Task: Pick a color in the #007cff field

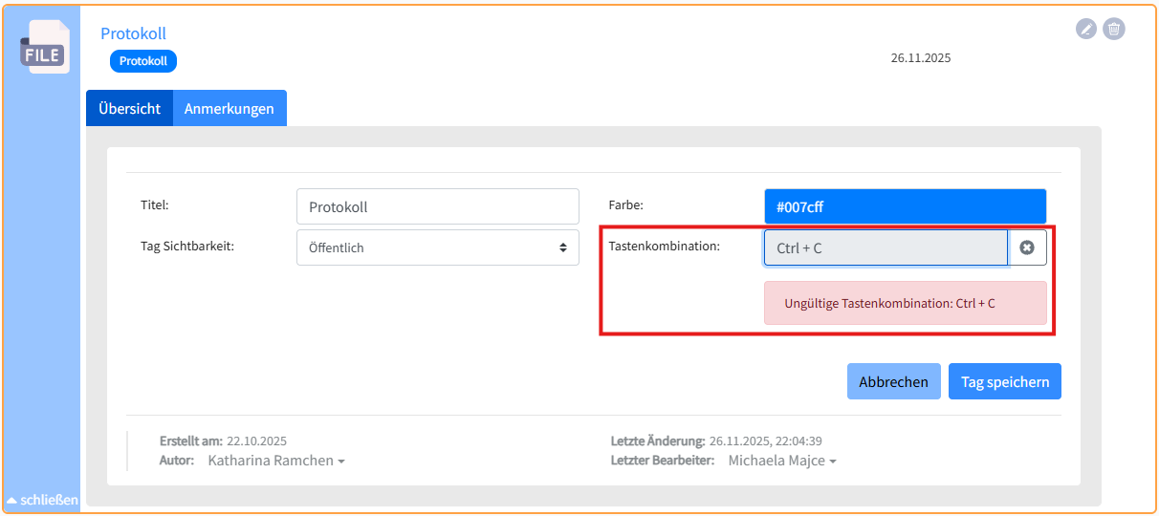Action: coord(905,206)
